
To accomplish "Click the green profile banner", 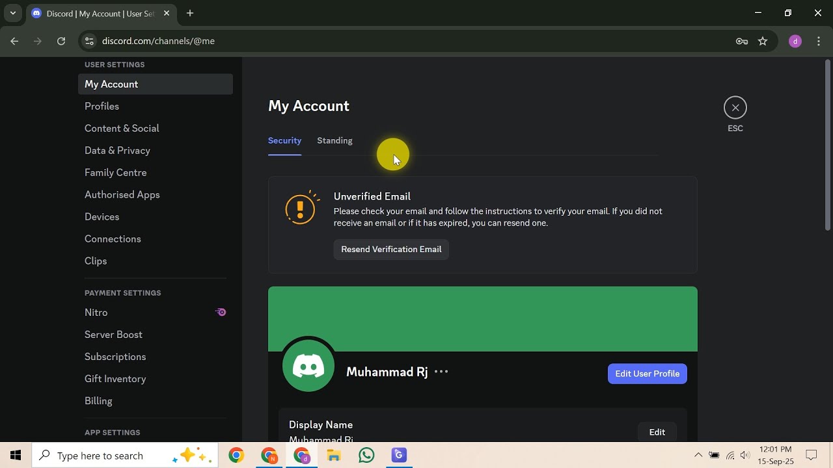I will (483, 319).
